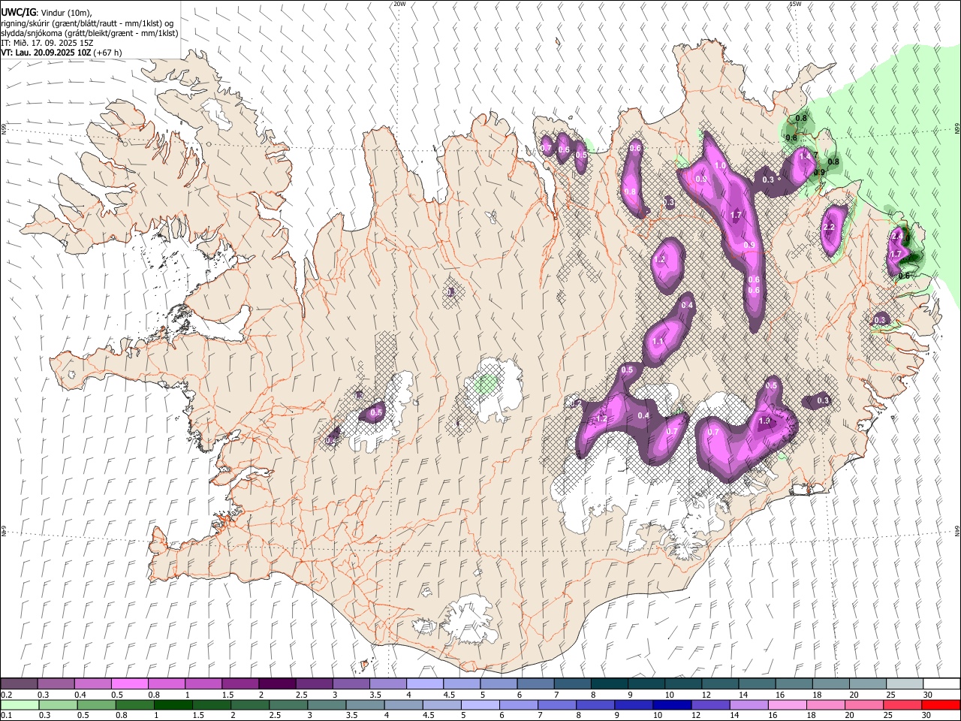Select the "rigning/skúrir (grænt/blátt/rautt" legend line
The width and height of the screenshot is (961, 721).
coord(60,23)
